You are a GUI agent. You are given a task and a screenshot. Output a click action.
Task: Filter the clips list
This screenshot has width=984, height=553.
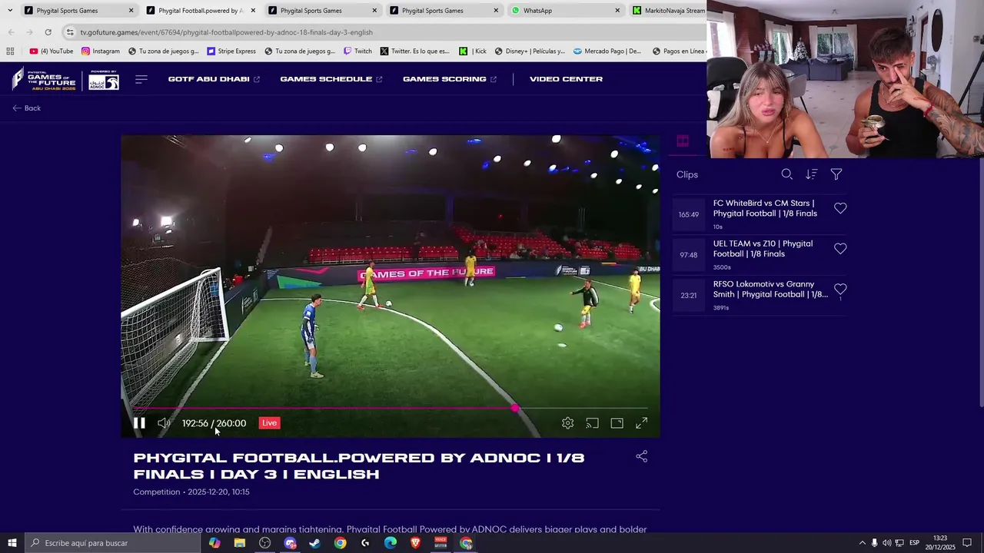pyautogui.click(x=836, y=174)
